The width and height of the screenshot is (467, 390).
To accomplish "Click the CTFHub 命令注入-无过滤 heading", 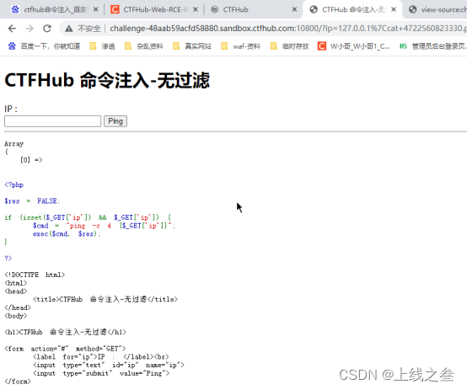I will (107, 80).
